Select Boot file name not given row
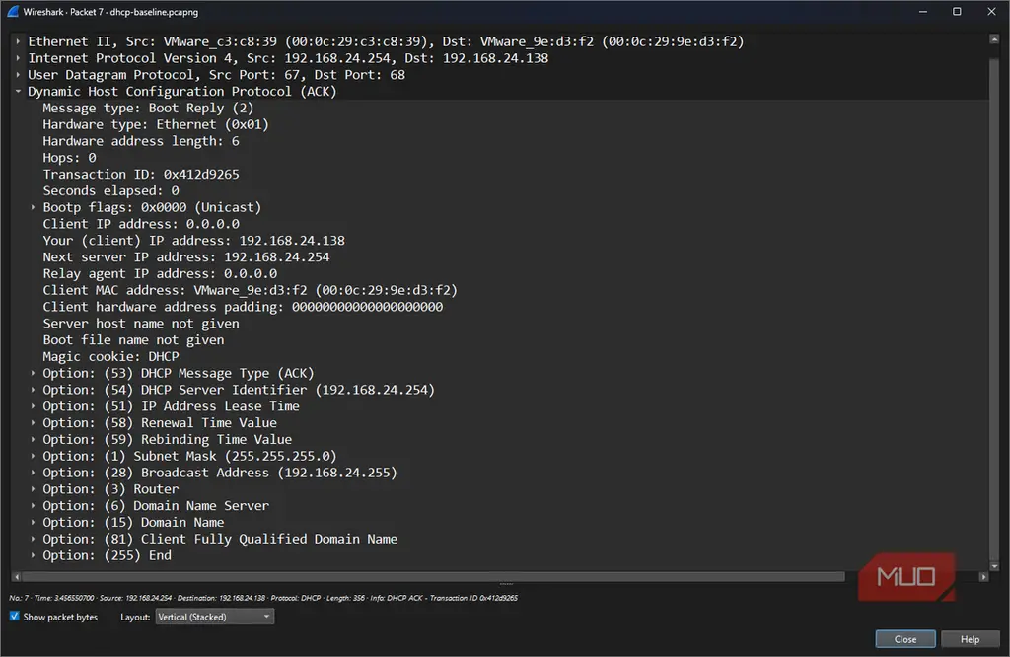Screen dimensions: 1010x657 pos(133,340)
